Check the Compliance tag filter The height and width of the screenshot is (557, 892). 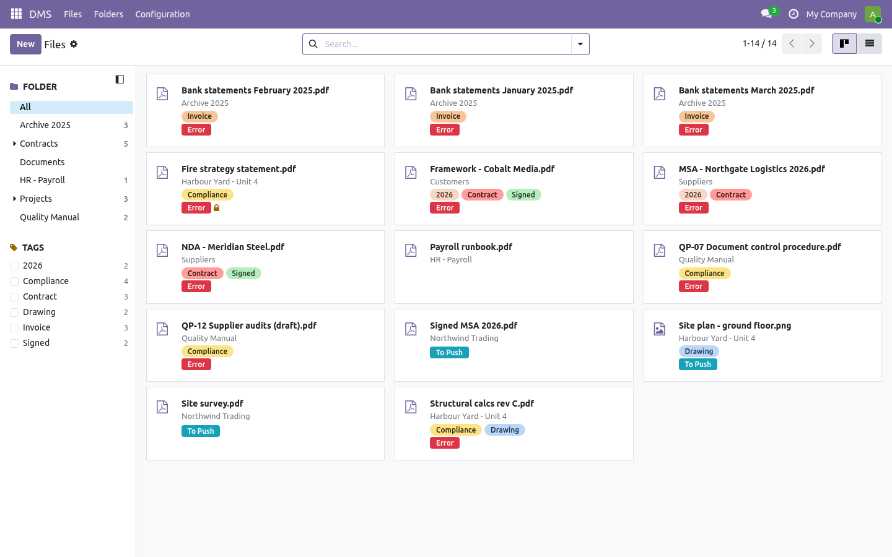click(x=14, y=282)
